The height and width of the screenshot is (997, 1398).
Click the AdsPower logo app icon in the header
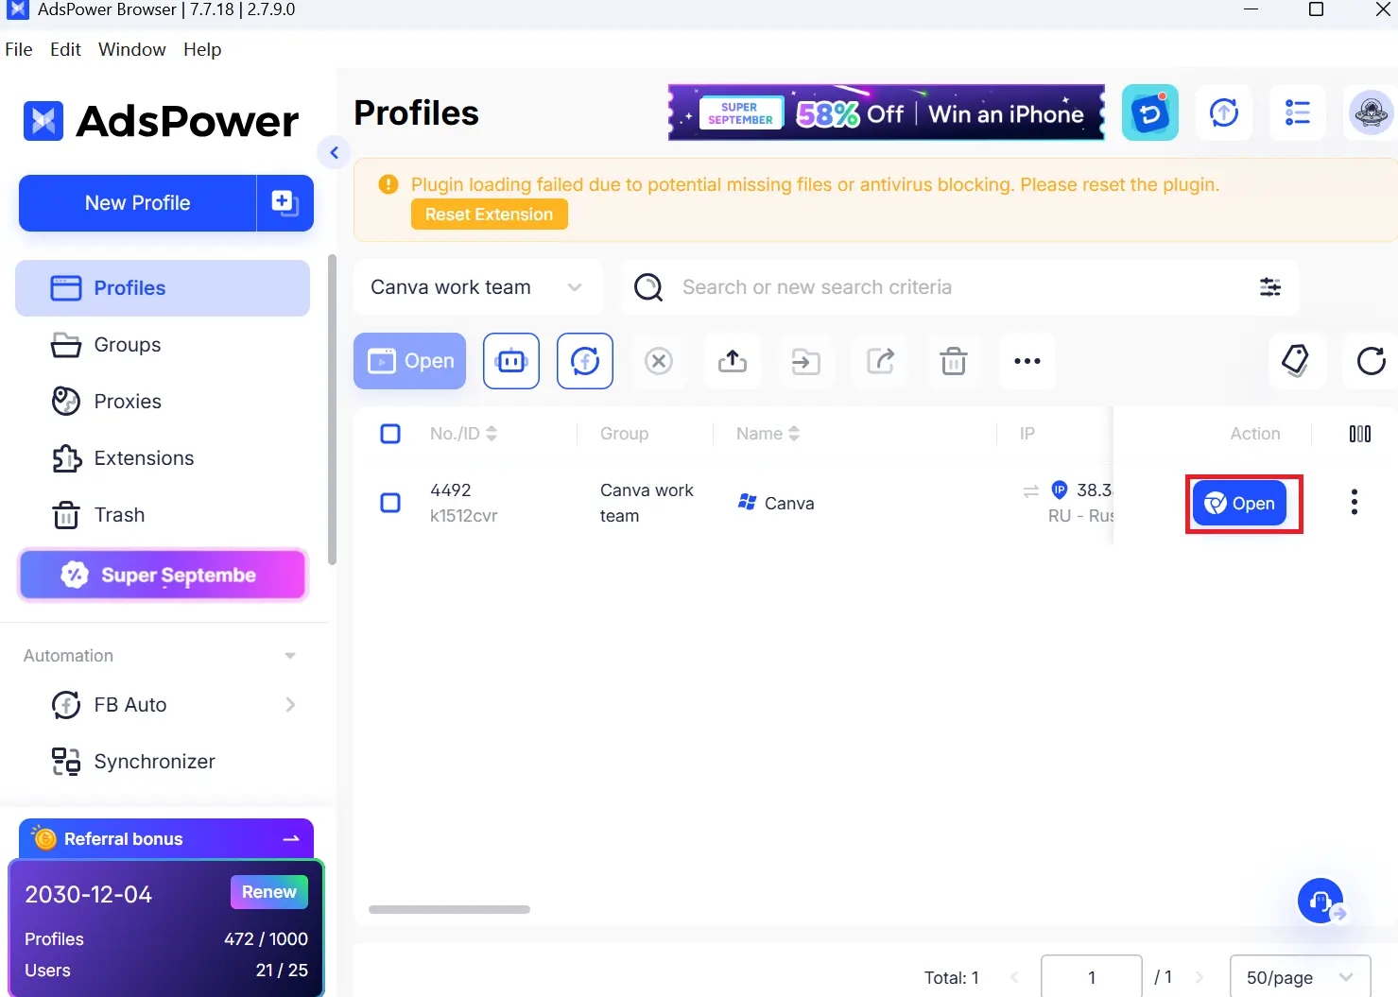[x=1150, y=112]
